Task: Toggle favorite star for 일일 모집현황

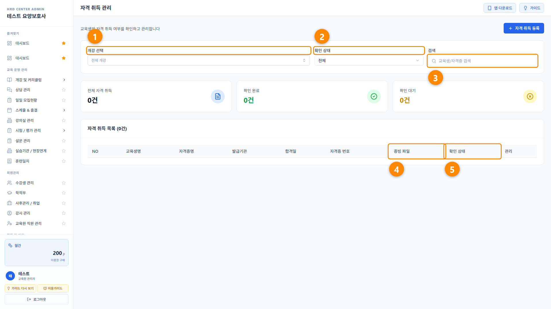Action: [x=64, y=100]
